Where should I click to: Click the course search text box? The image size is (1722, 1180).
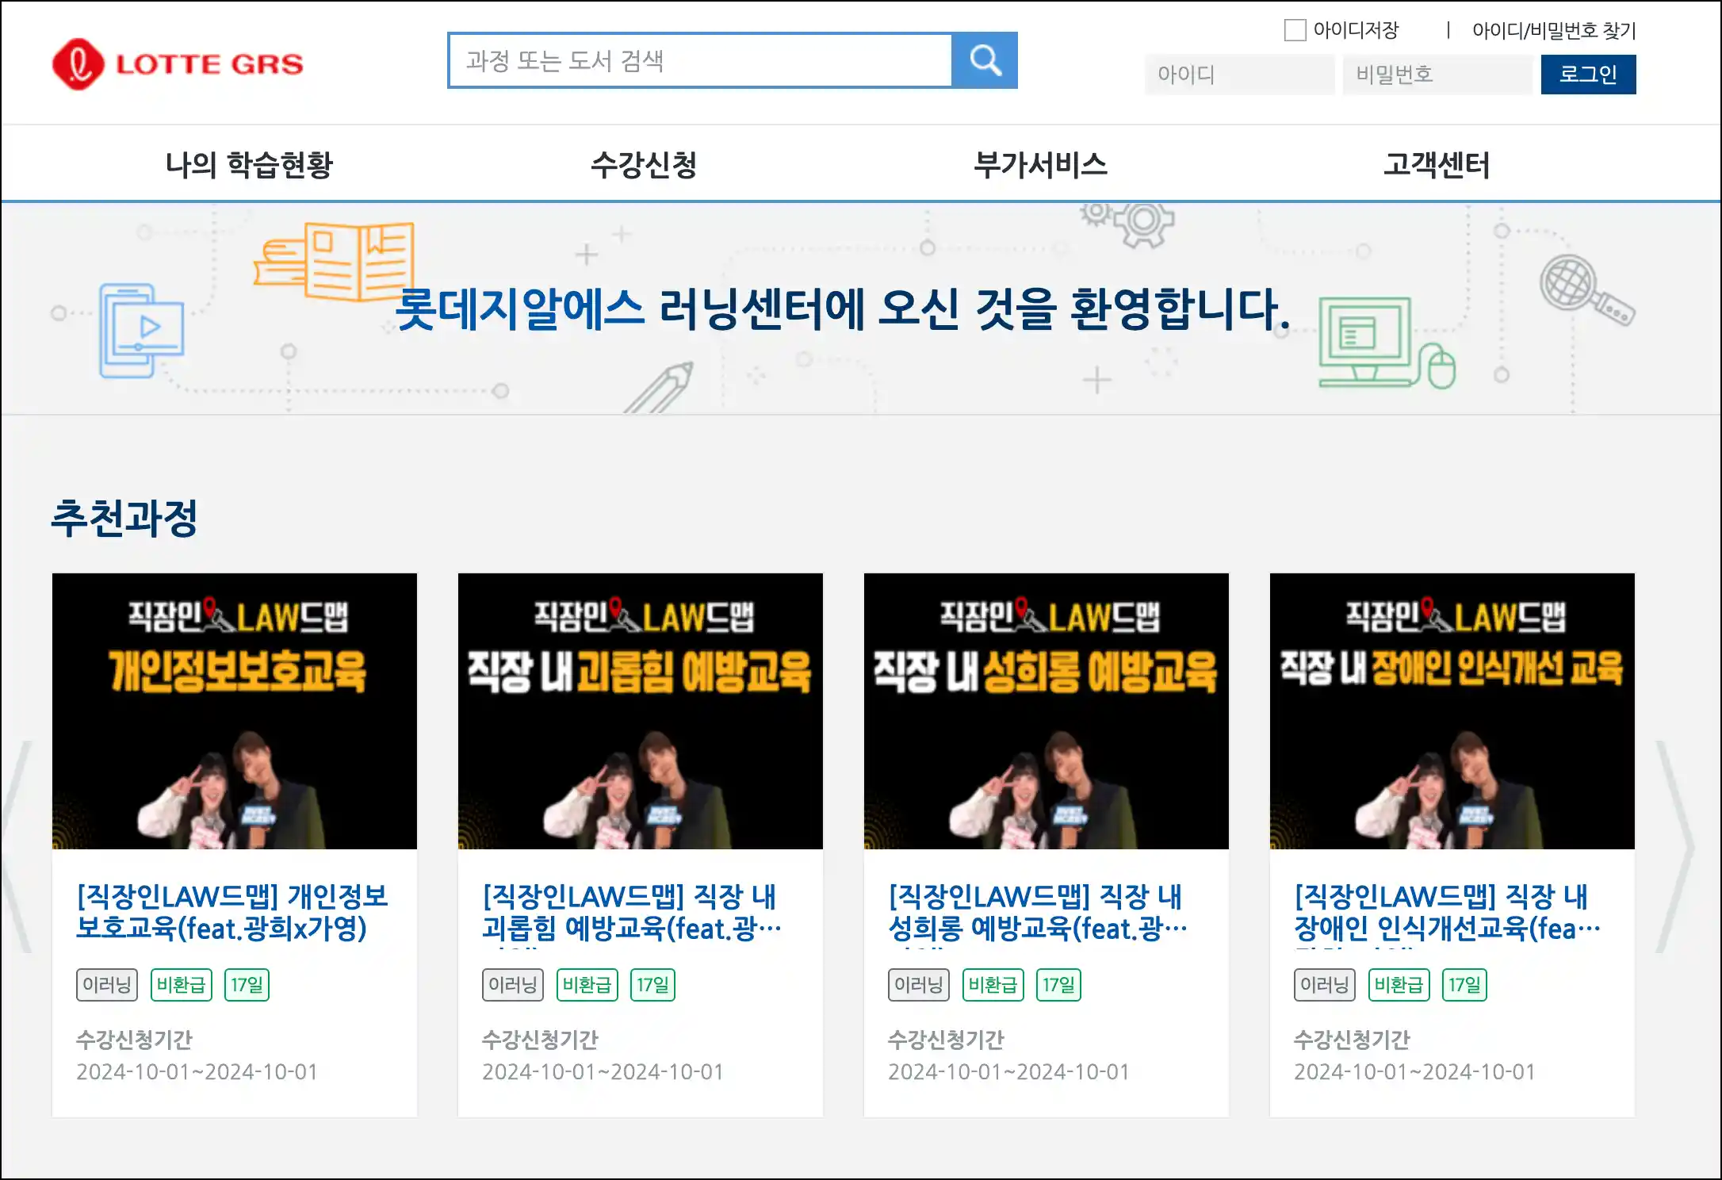[x=699, y=60]
